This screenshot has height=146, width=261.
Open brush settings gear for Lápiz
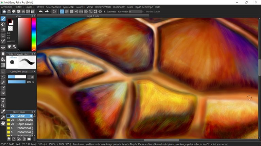pyautogui.click(x=31, y=116)
